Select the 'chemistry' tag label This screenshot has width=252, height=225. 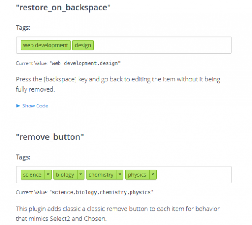[101, 175]
